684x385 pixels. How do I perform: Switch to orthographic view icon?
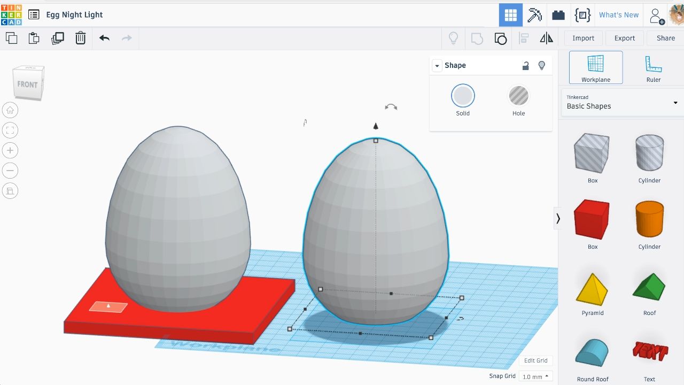coord(10,191)
